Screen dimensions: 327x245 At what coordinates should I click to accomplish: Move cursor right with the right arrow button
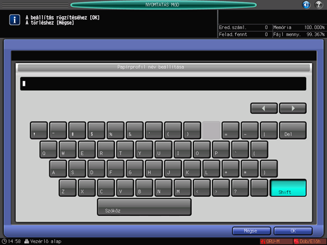click(293, 108)
